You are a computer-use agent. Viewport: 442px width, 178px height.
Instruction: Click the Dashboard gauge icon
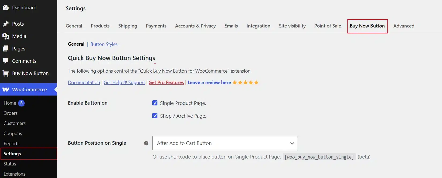(6, 8)
